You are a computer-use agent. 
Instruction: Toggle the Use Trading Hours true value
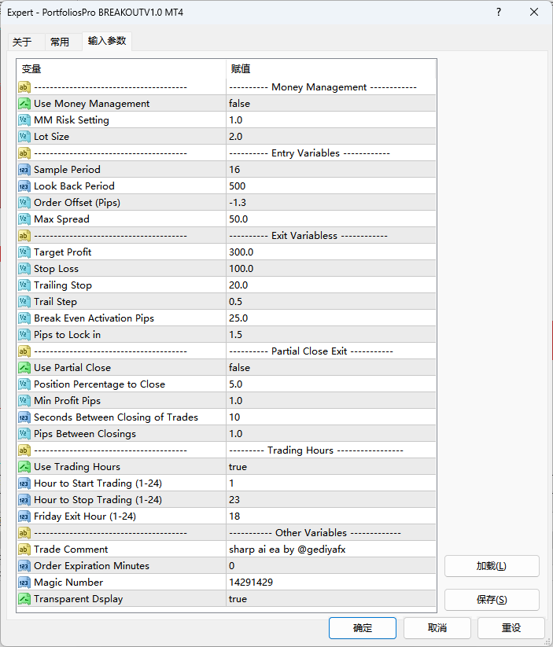click(x=330, y=467)
